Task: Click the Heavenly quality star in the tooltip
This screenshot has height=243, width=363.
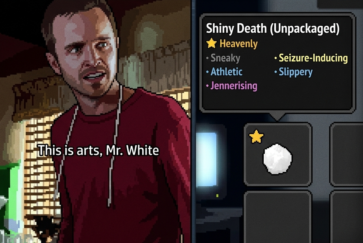Action: 211,43
